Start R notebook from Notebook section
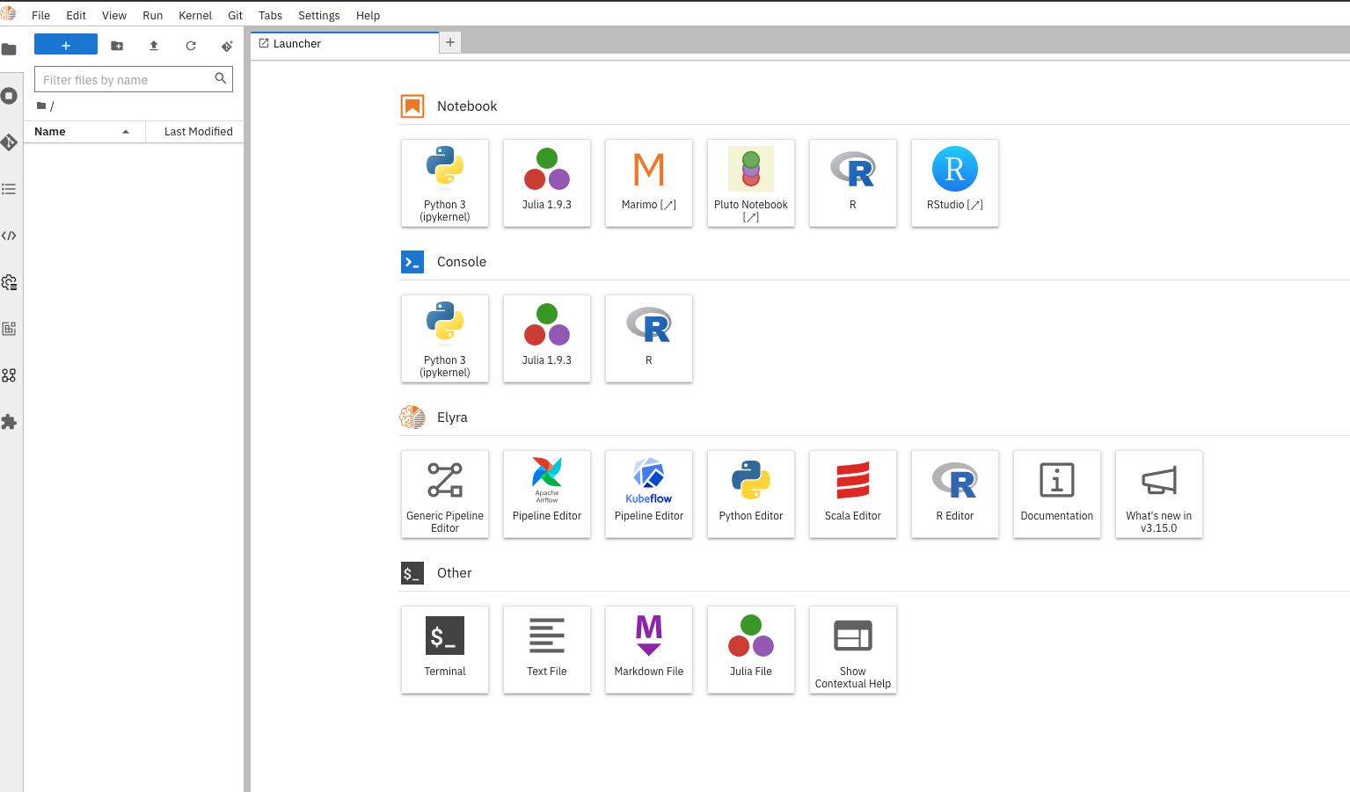 pyautogui.click(x=853, y=183)
